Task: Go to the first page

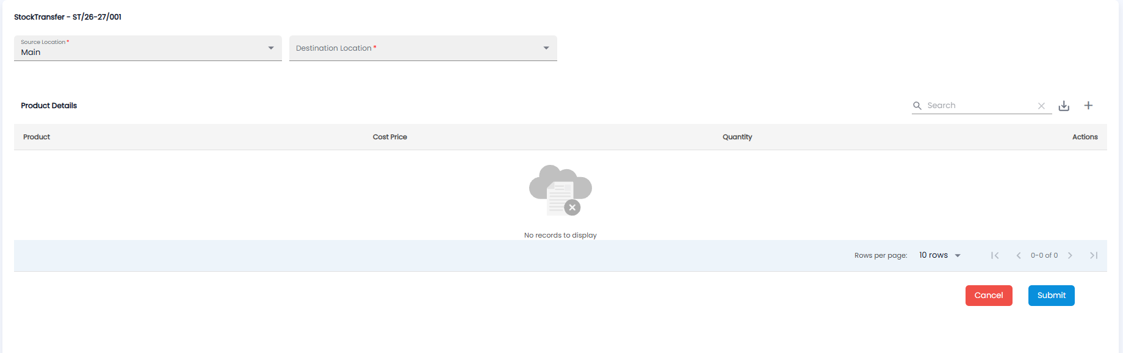Action: (995, 255)
